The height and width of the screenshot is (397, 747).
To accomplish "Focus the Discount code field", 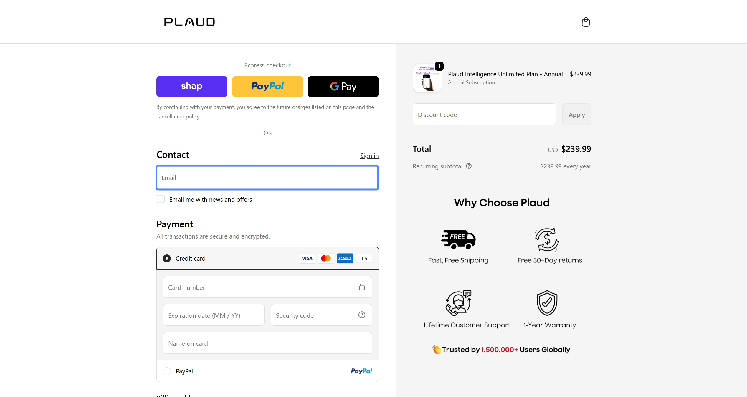I will 484,115.
